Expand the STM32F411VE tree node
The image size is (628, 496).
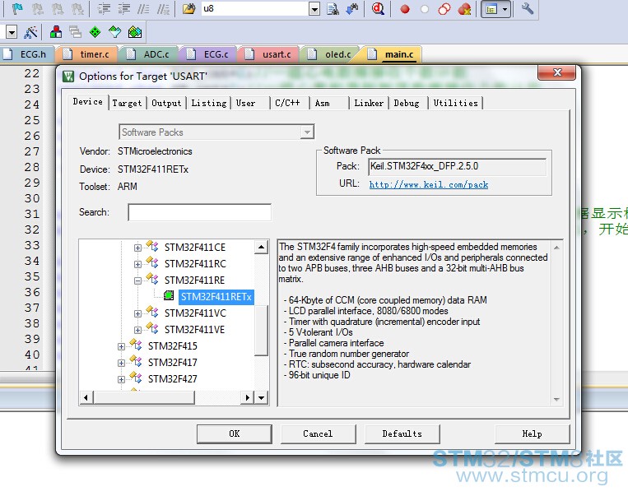(137, 330)
